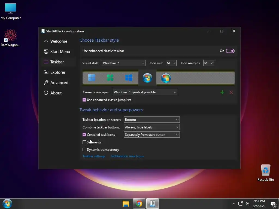Open the Advanced section
Image resolution: width=279 pixels, height=209 pixels.
[59, 82]
